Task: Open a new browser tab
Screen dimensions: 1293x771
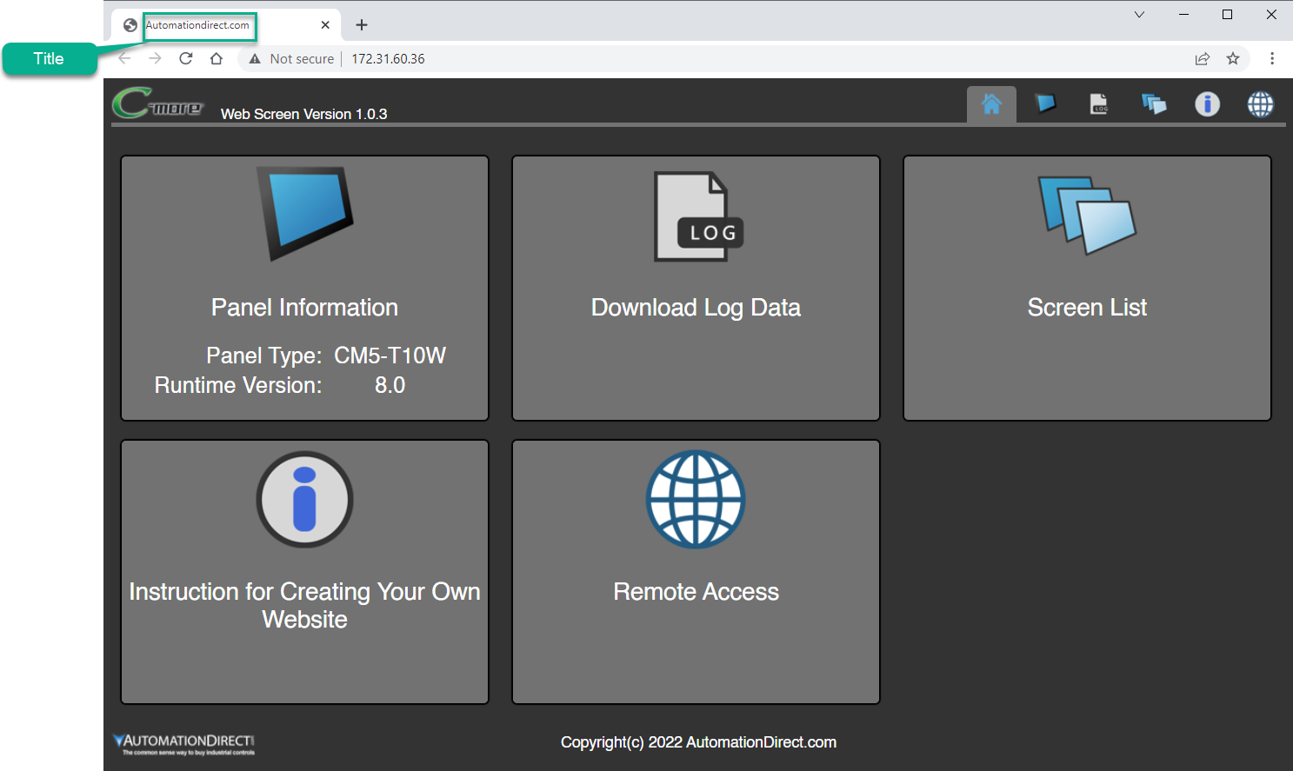Action: (362, 25)
